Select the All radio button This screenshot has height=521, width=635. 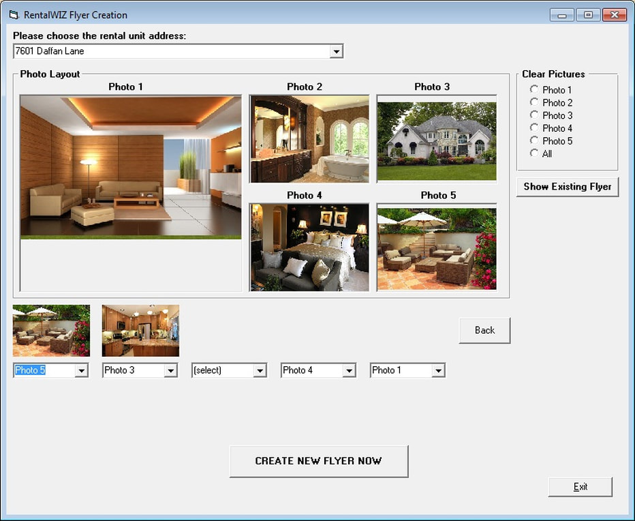point(534,153)
